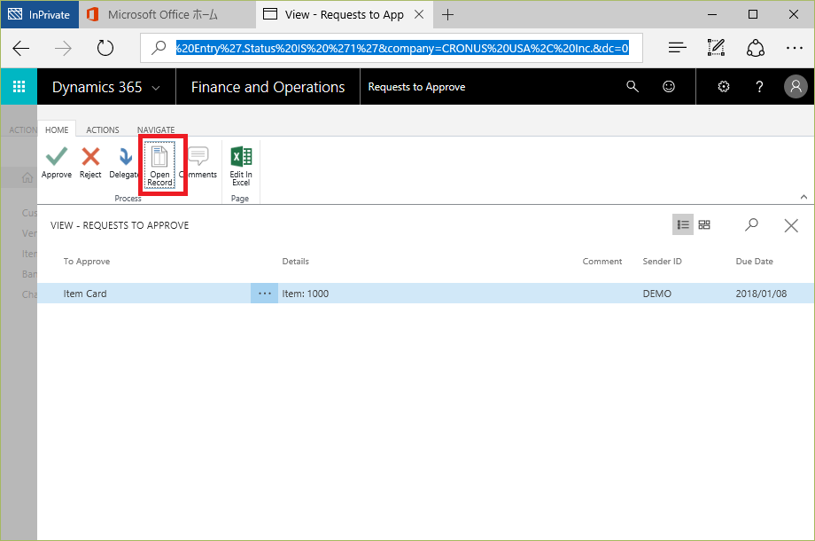Open help with the question mark icon
The width and height of the screenshot is (815, 541).
click(759, 86)
